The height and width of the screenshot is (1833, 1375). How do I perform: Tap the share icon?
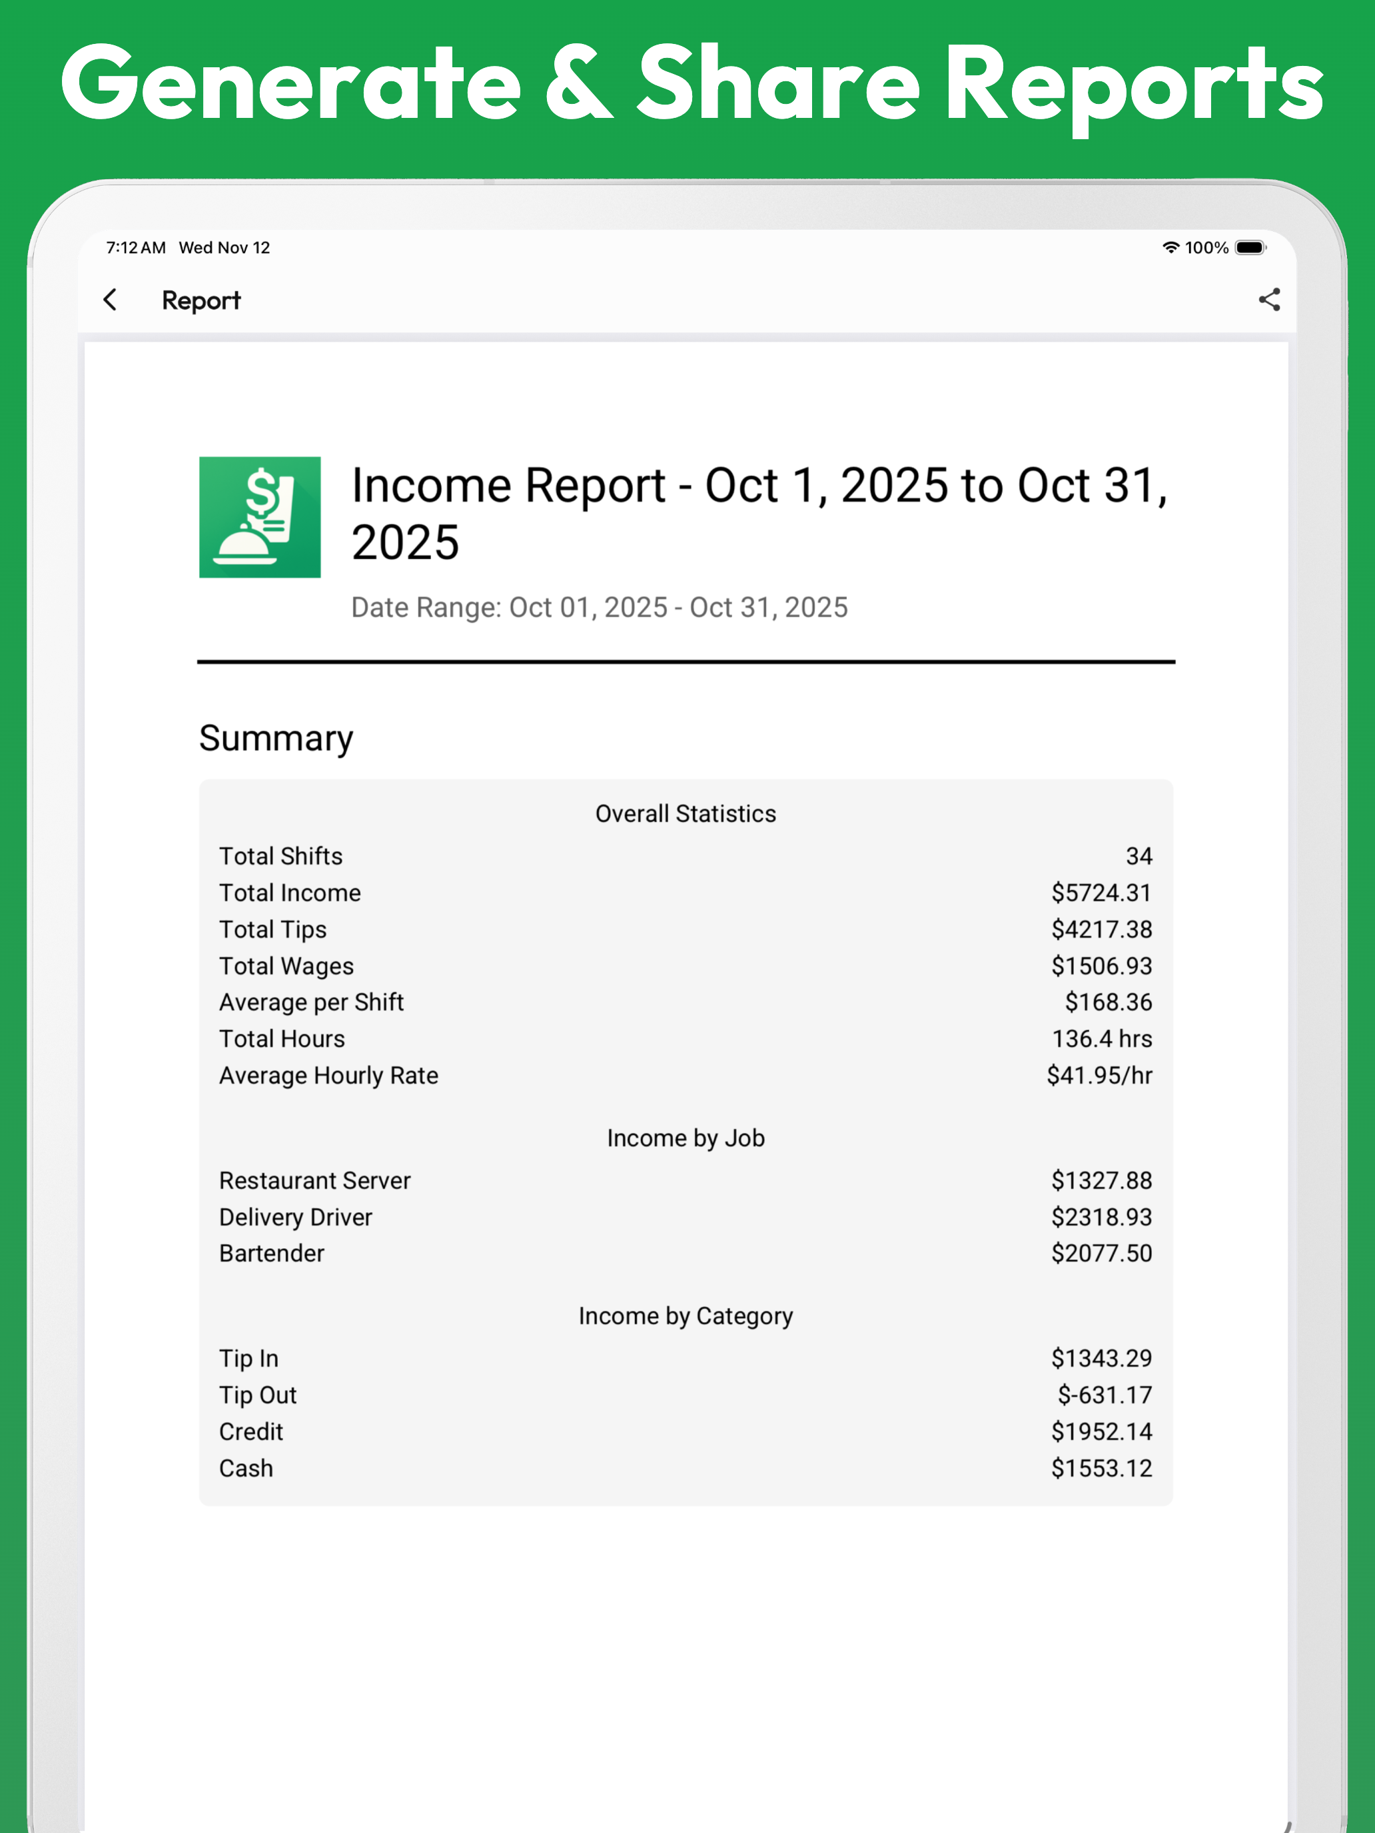pos(1269,300)
